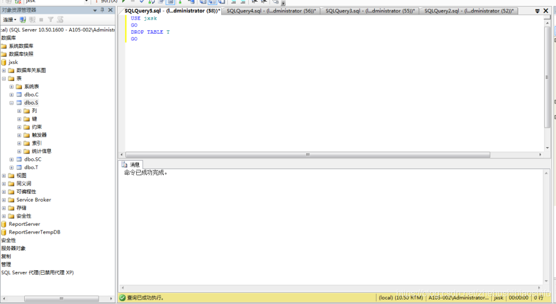Expand the 统计信息 folder under dbo.S
The width and height of the screenshot is (556, 304).
(20, 152)
